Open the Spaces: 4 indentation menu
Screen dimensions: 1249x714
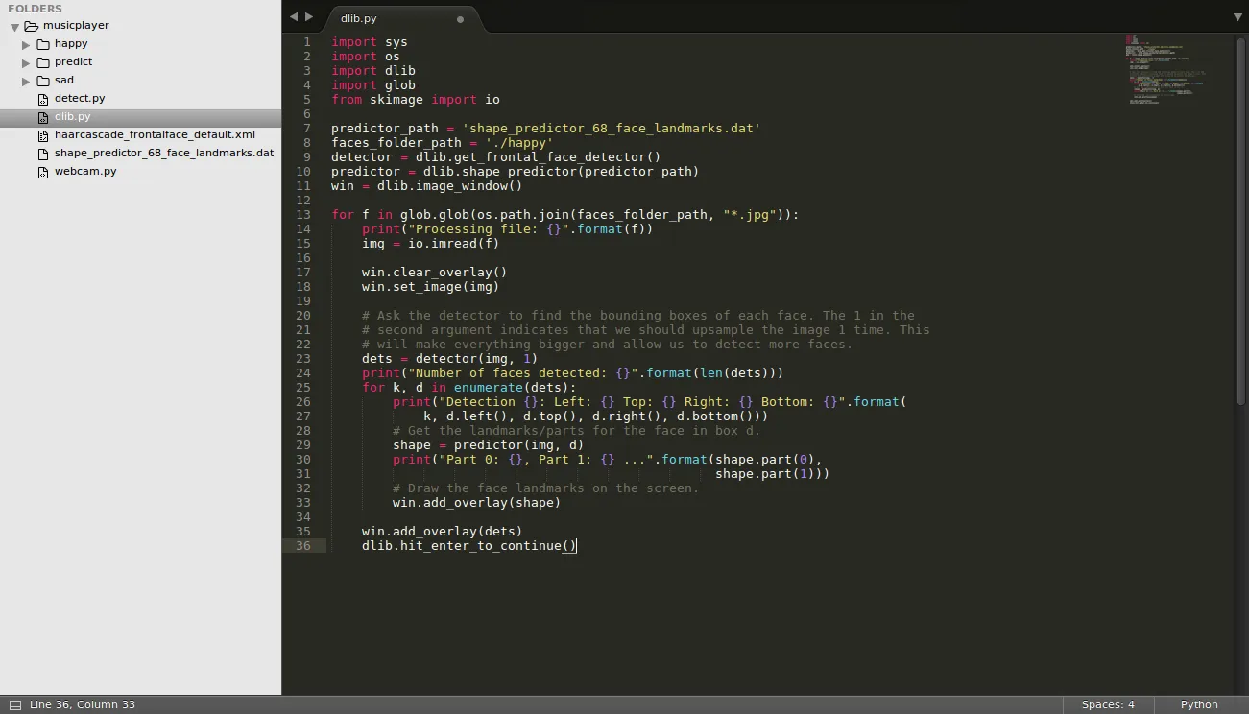[x=1108, y=705]
